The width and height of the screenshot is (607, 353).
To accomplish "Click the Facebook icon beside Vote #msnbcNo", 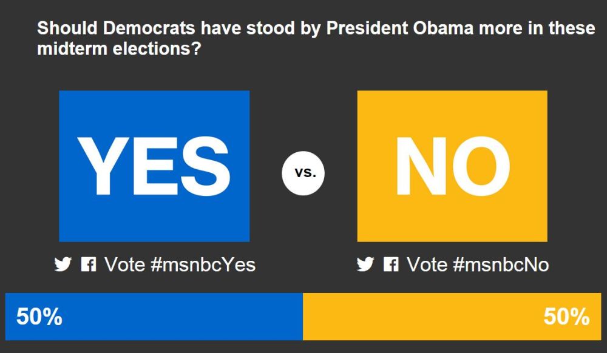I will click(x=391, y=264).
